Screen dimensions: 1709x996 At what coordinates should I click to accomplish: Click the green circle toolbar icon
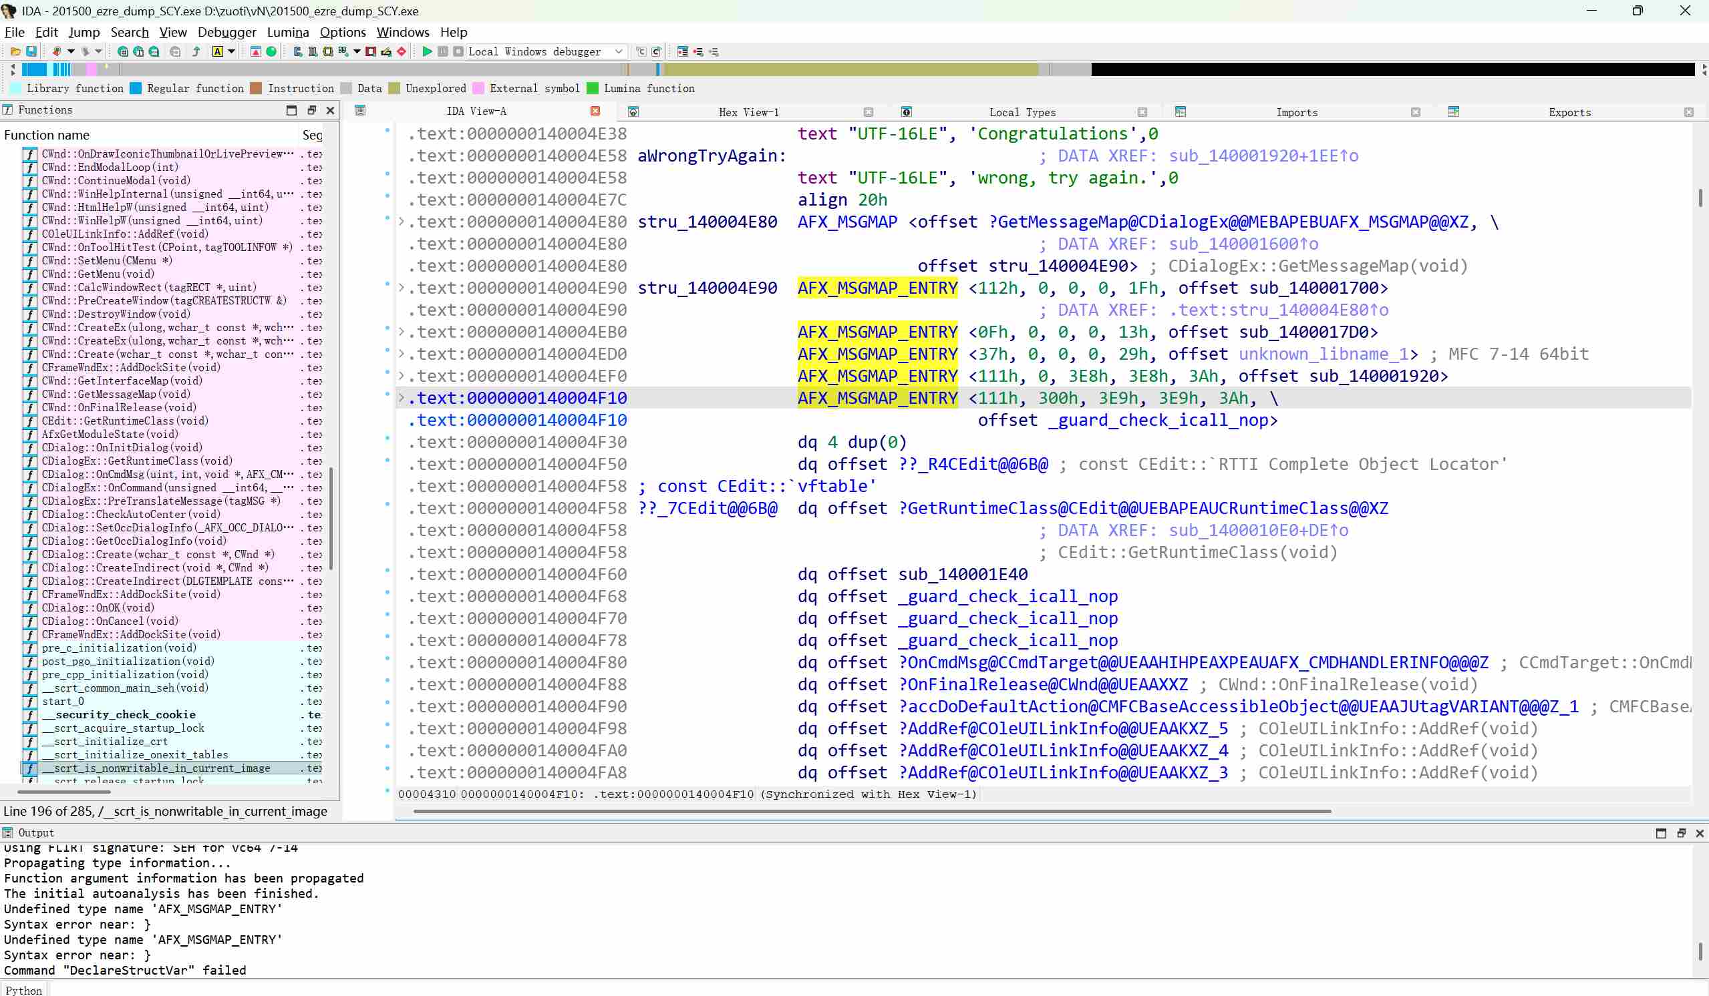(271, 51)
